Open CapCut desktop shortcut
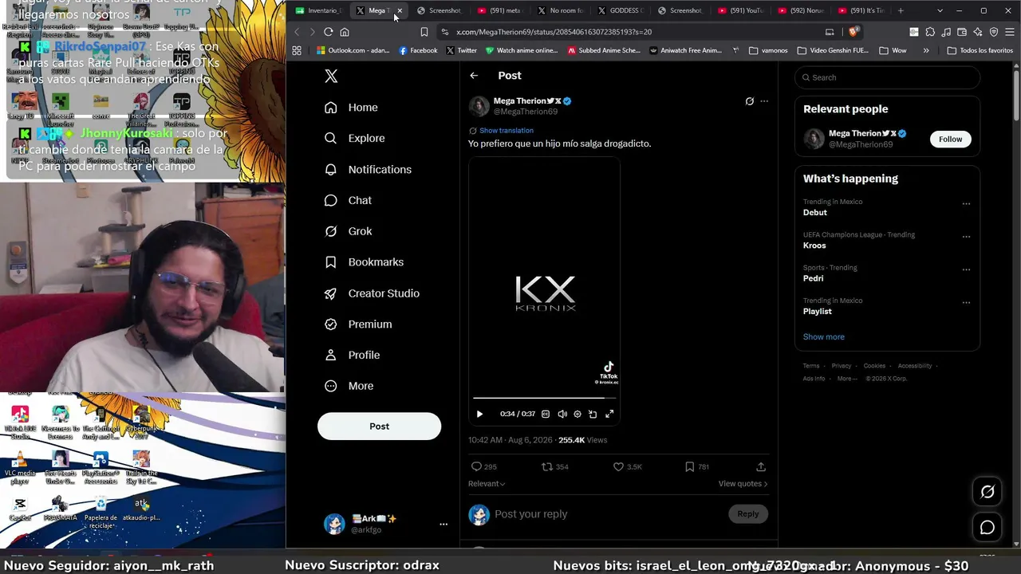Image resolution: width=1021 pixels, height=574 pixels. pos(20,509)
